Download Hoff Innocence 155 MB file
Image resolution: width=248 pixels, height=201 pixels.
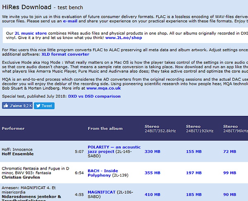click(x=194, y=151)
